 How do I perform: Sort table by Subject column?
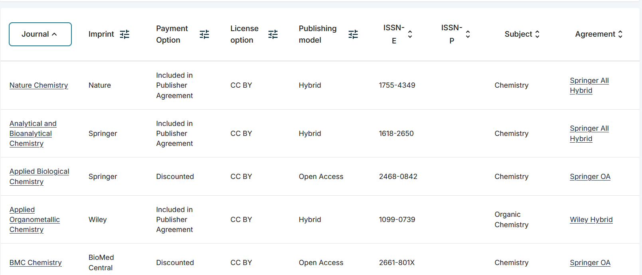[x=522, y=34]
